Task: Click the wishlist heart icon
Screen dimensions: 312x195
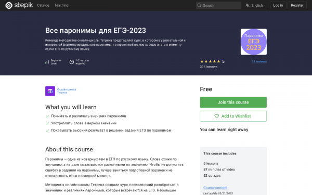Action: (x=216, y=116)
